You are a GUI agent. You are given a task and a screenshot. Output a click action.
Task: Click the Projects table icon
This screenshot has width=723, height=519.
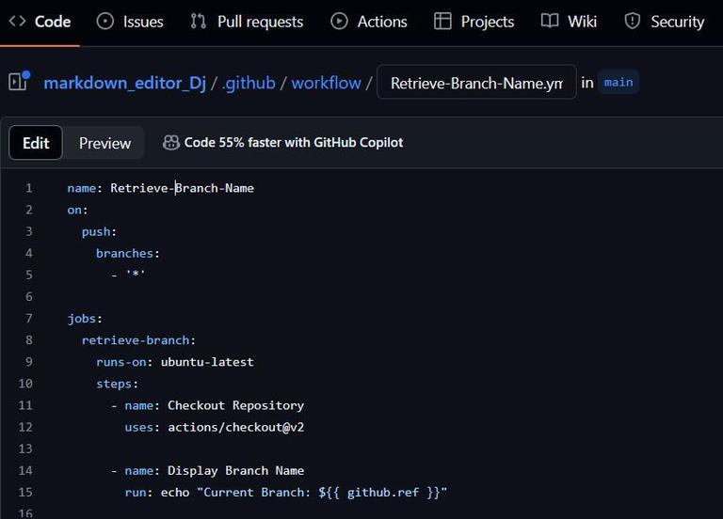tap(442, 22)
